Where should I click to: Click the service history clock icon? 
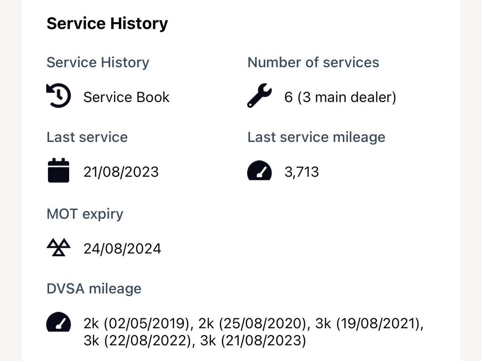(x=58, y=95)
